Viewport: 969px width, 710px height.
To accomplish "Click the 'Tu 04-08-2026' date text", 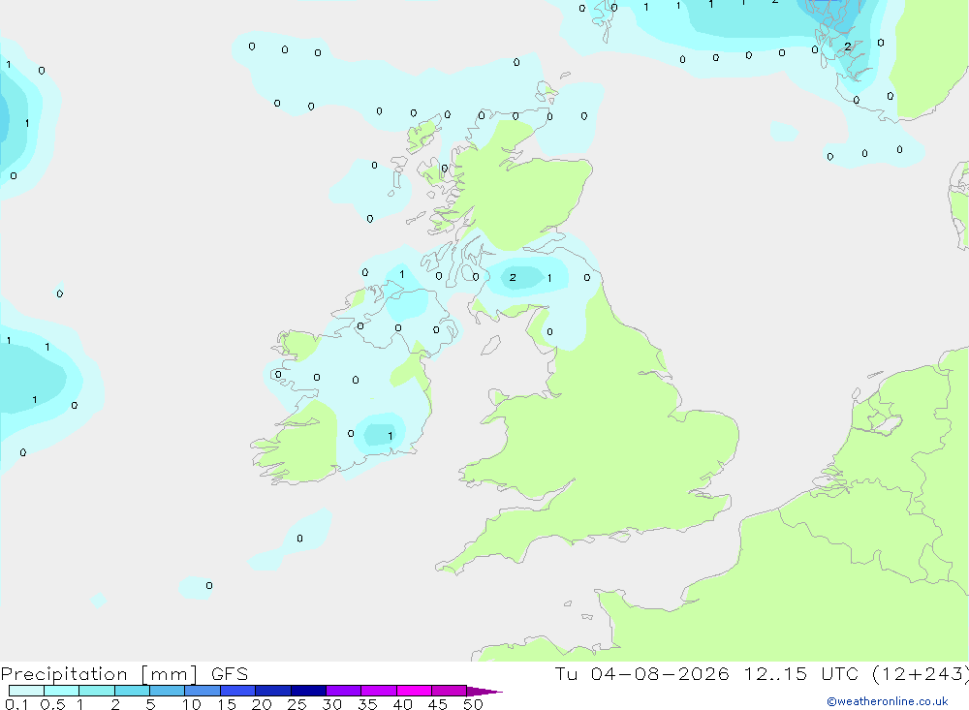I will click(641, 674).
